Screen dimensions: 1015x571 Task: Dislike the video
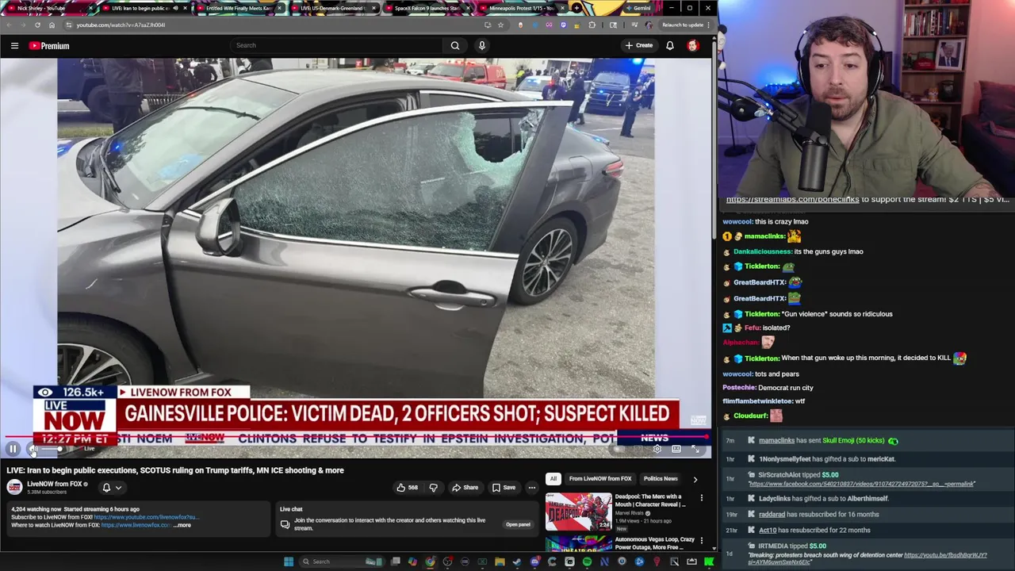click(433, 488)
